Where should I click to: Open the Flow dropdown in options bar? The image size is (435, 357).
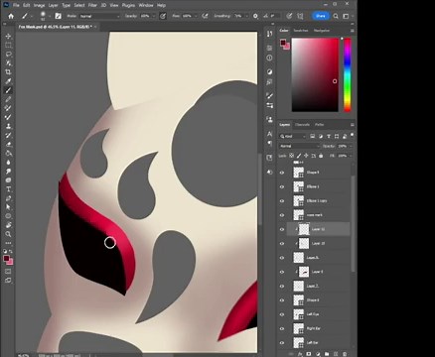tap(196, 16)
